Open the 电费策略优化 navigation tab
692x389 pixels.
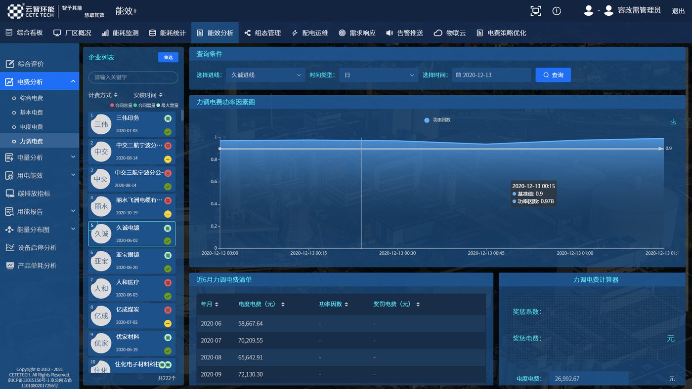coord(501,33)
